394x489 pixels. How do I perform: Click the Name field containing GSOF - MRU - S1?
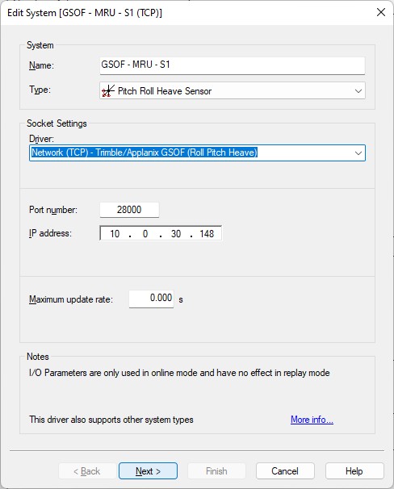point(233,65)
